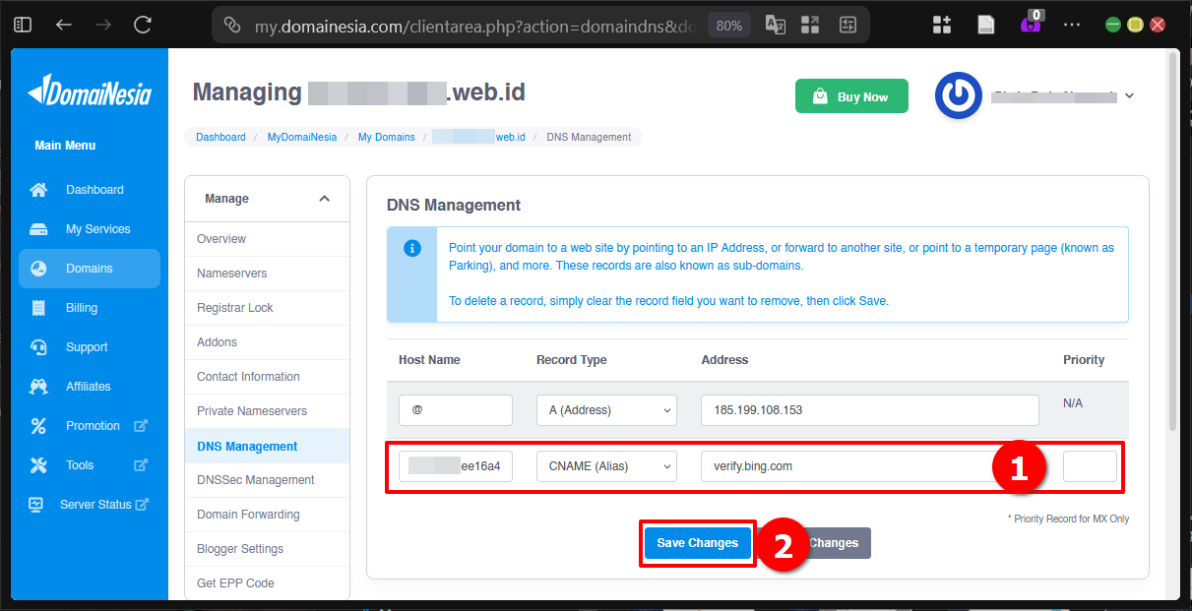Collapse the Manage panel chevron
Screen dimensions: 1192x611
(325, 198)
